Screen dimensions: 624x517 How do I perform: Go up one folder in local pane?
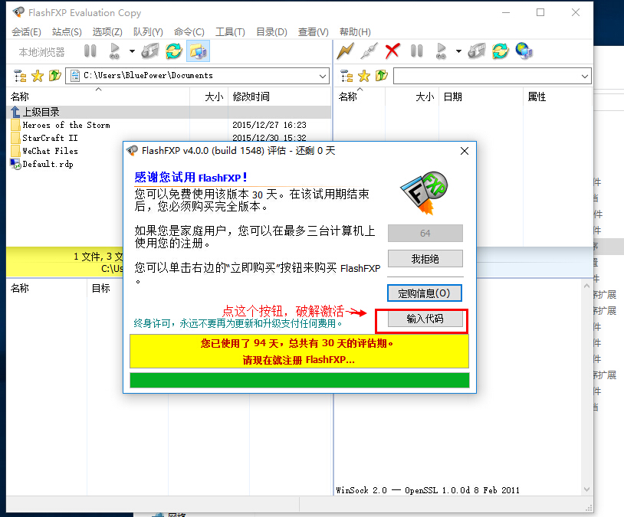tap(55, 75)
